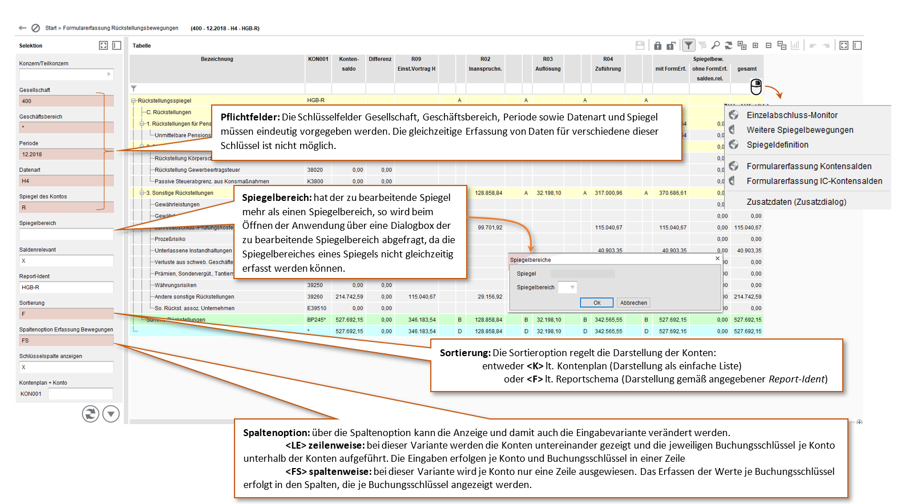Click the clear-filter funnel icon in the toolbar
The height and width of the screenshot is (504, 897).
click(x=702, y=45)
